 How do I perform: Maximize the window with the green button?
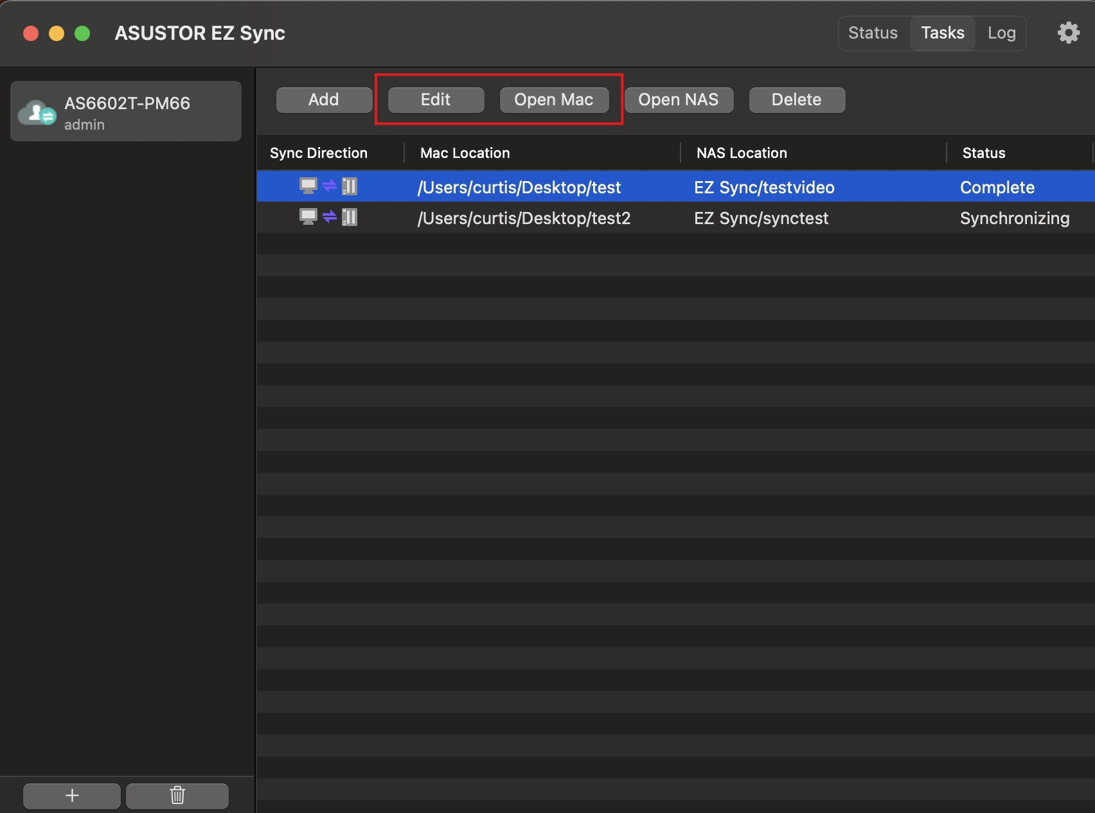point(82,33)
